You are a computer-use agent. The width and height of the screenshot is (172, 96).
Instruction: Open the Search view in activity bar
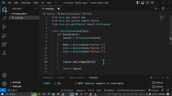click(x=4, y=18)
